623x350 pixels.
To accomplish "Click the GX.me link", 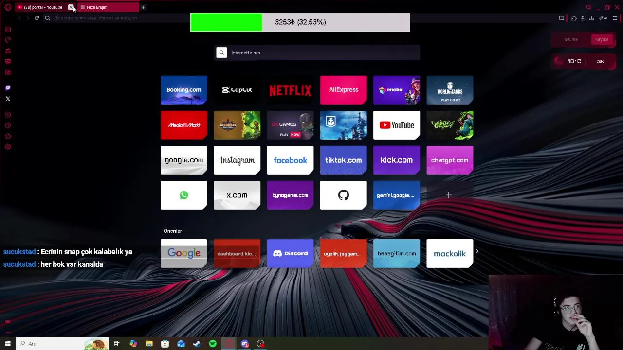I will click(x=571, y=39).
